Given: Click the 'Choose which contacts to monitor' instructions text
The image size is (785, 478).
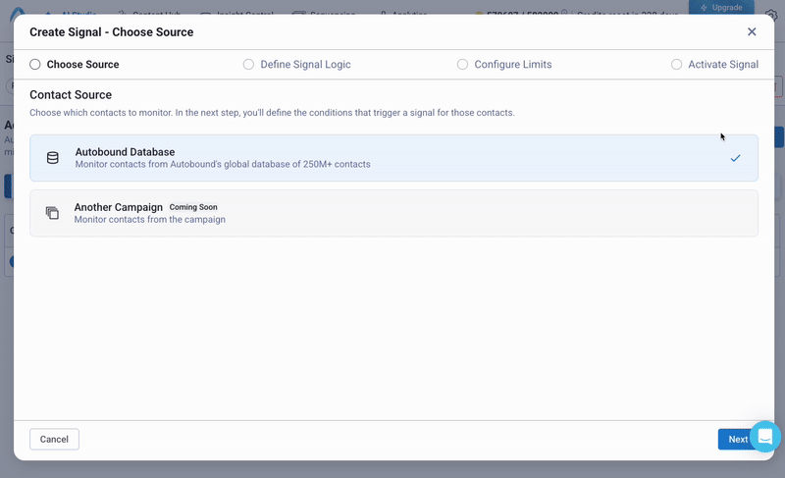Looking at the screenshot, I should (x=272, y=113).
